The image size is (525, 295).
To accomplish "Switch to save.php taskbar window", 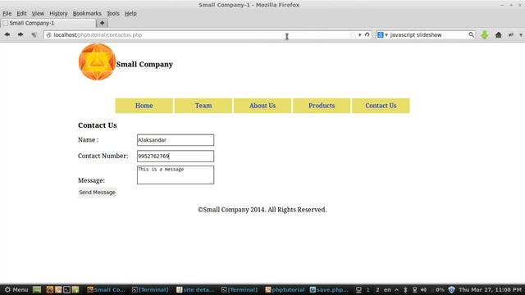I will (329, 289).
